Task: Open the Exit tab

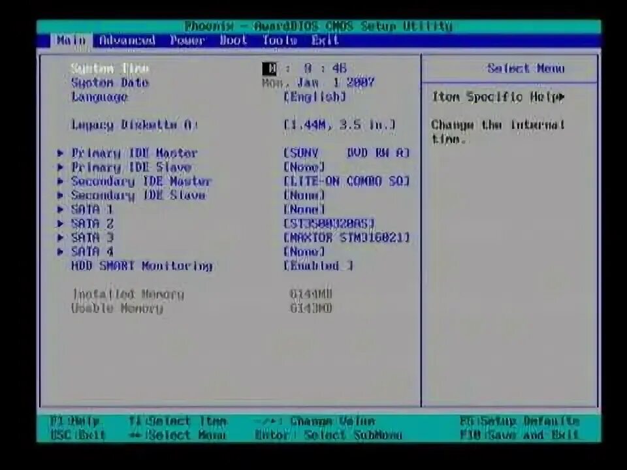Action: click(325, 40)
